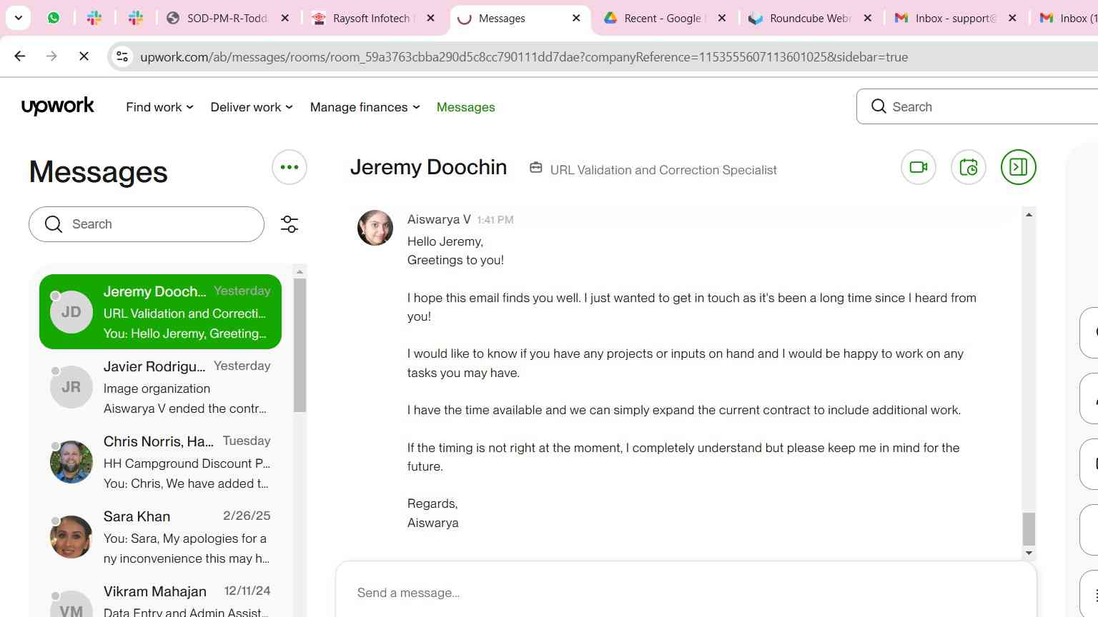The image size is (1098, 617).
Task: Go to Upwork home via logo
Action: coord(58,106)
